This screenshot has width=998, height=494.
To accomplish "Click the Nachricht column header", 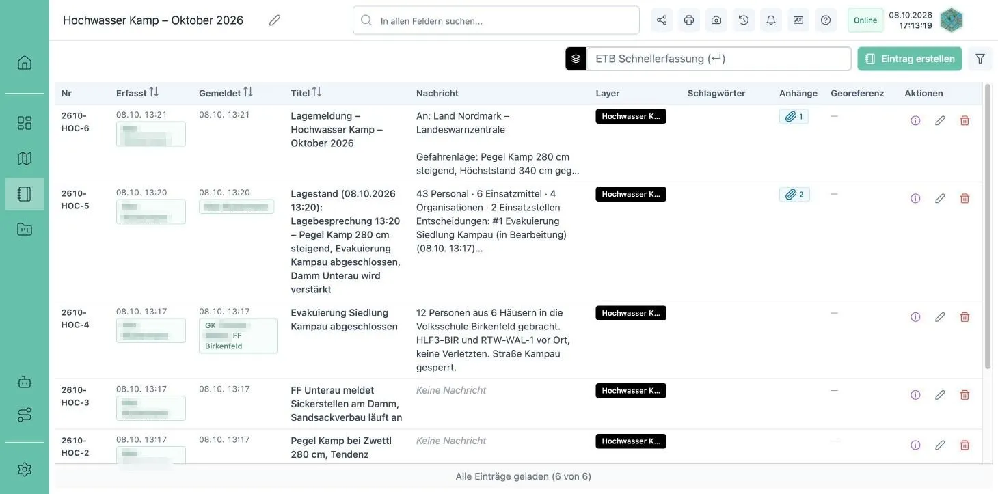I will (x=437, y=93).
